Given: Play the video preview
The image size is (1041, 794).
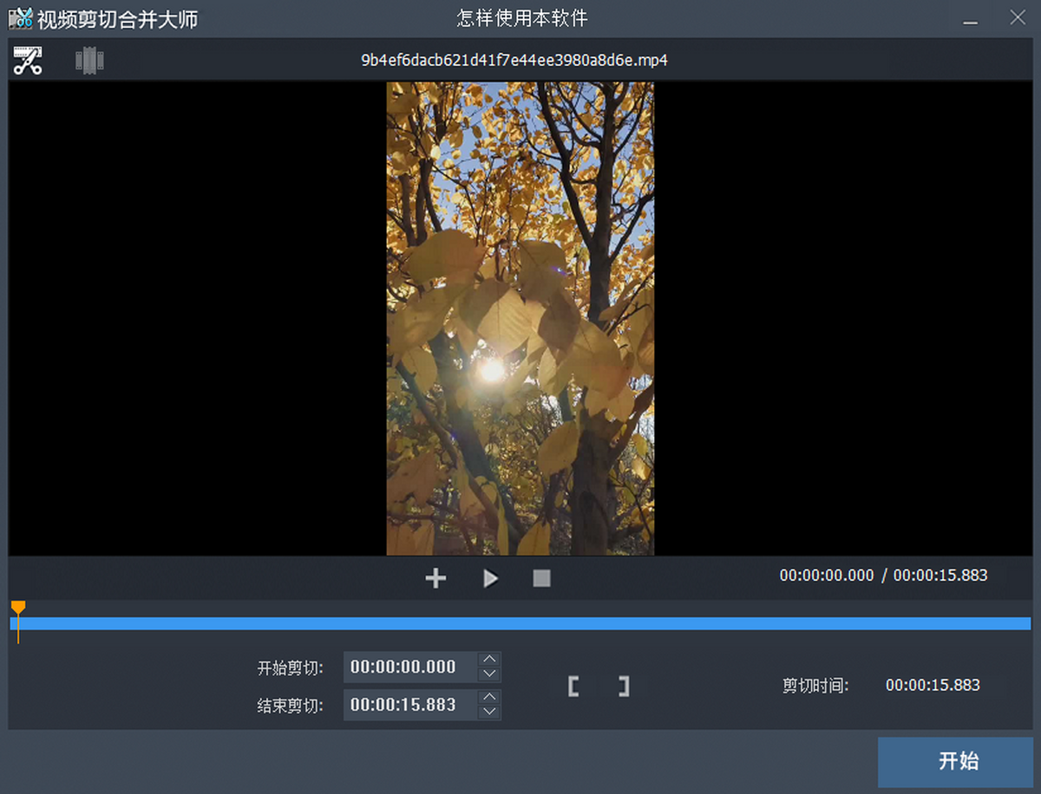Looking at the screenshot, I should 490,578.
